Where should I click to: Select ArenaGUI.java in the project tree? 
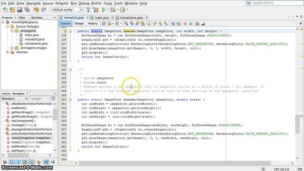click(34, 39)
